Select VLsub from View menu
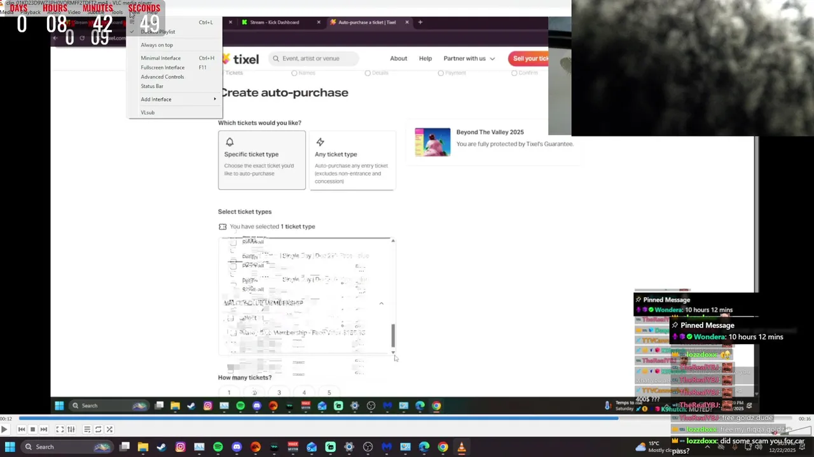The image size is (814, 457). pyautogui.click(x=175, y=112)
